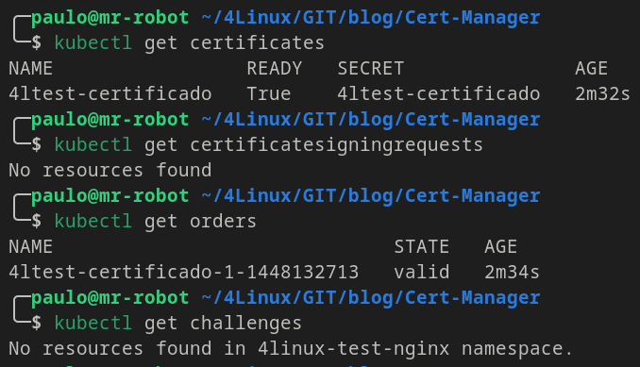Select the AGE header in the certificates table
Viewport: 640px width, 367px height.
pos(592,68)
